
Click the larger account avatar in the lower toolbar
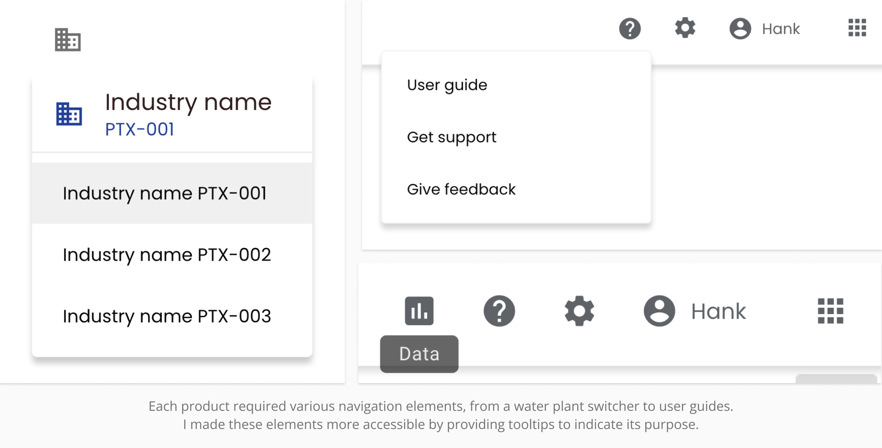click(659, 311)
